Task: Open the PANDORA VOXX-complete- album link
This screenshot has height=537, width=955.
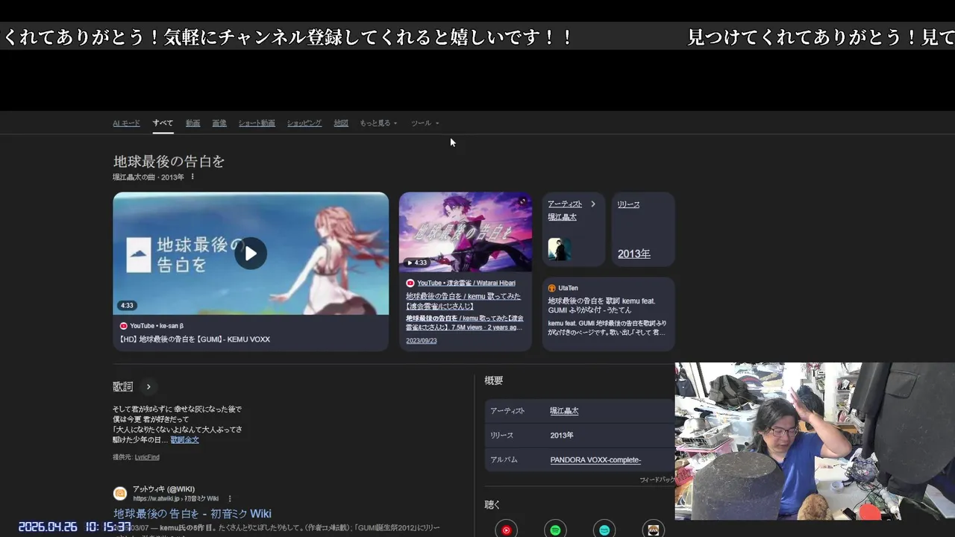Action: pos(595,460)
